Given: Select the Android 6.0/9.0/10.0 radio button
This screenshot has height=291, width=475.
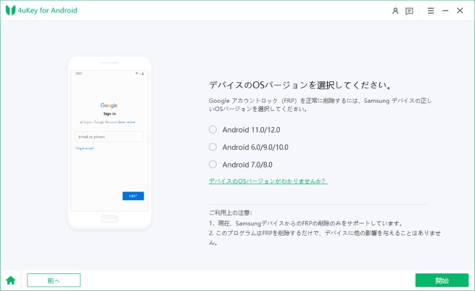Looking at the screenshot, I should pyautogui.click(x=213, y=147).
